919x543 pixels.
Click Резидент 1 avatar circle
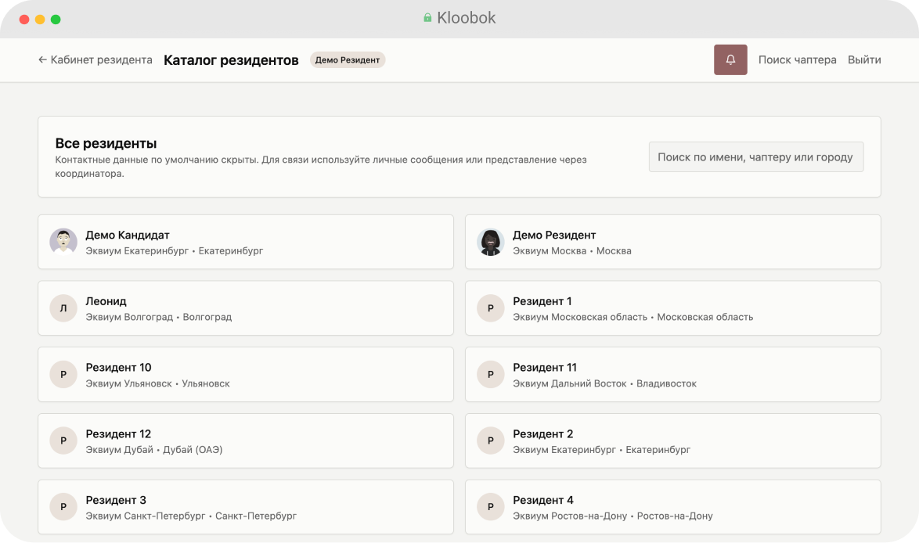491,308
